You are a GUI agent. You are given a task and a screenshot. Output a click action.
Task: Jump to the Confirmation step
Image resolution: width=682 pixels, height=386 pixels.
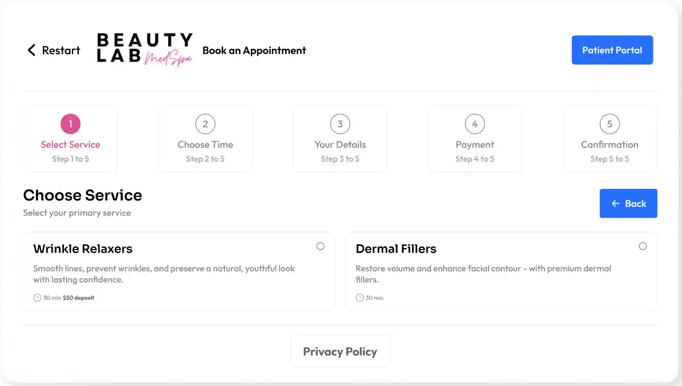click(x=610, y=145)
